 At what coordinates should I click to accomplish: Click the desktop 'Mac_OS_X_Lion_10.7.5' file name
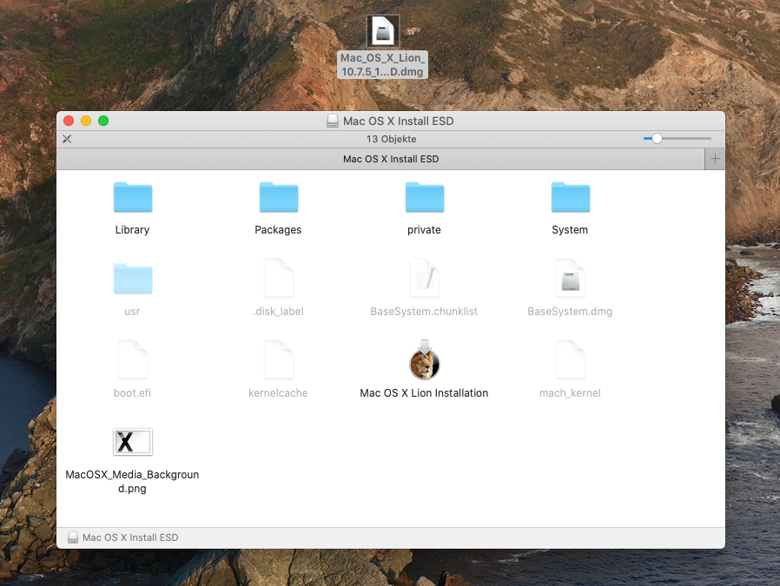click(382, 64)
